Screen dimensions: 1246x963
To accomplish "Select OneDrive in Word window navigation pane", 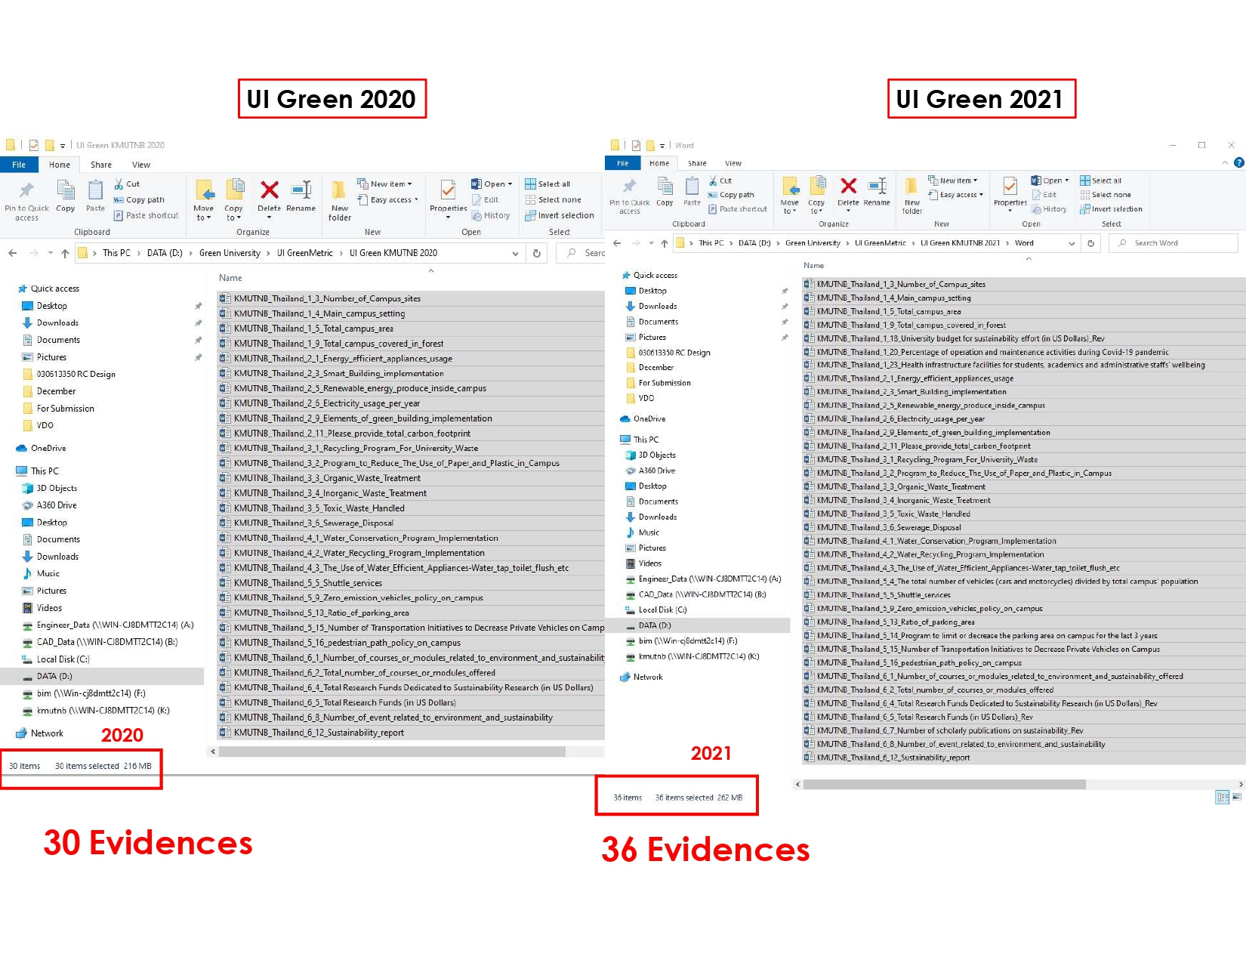I will pos(649,418).
